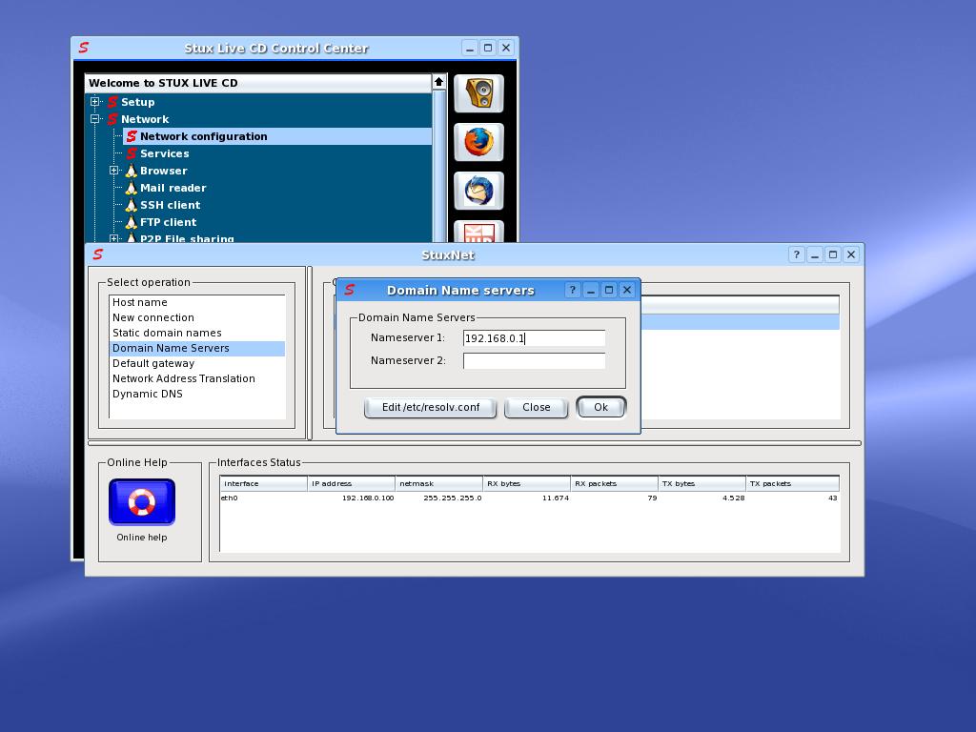This screenshot has width=976, height=732.
Task: Click the red S icon beside Network
Action: pyautogui.click(x=112, y=119)
